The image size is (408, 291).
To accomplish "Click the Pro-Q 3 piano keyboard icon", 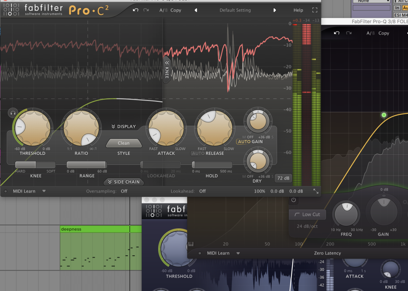I will (x=191, y=244).
